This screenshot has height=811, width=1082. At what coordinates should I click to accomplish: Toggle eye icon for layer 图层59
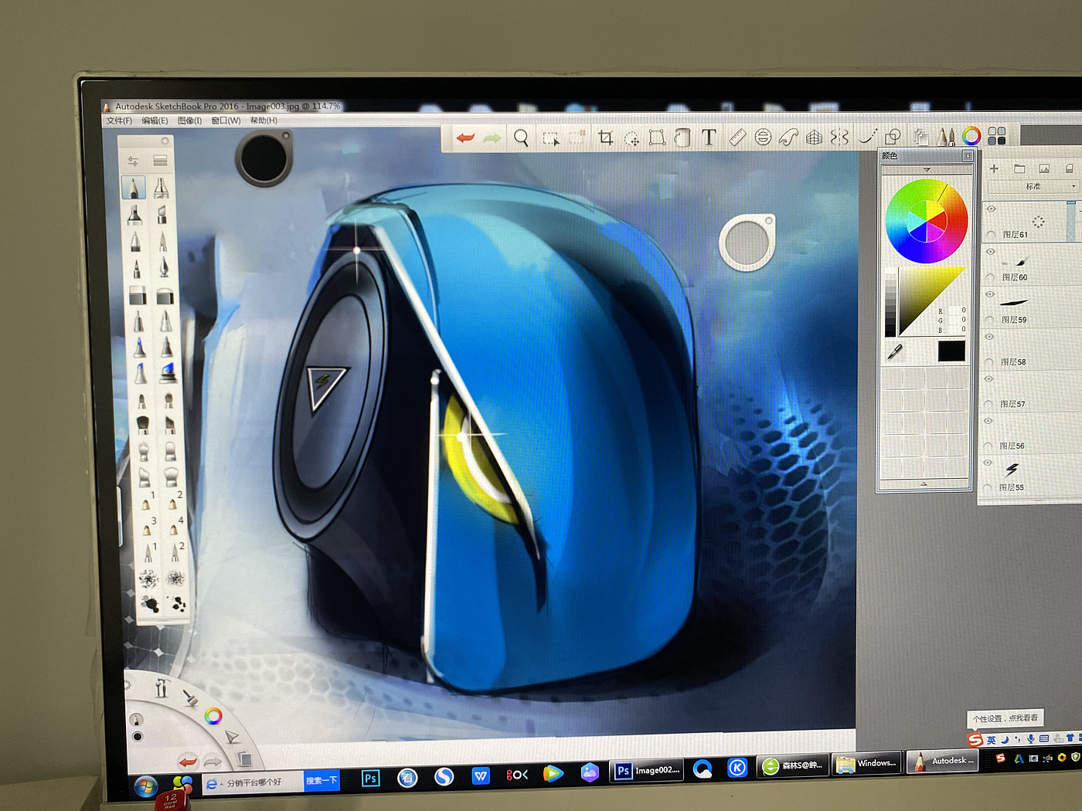tap(989, 294)
